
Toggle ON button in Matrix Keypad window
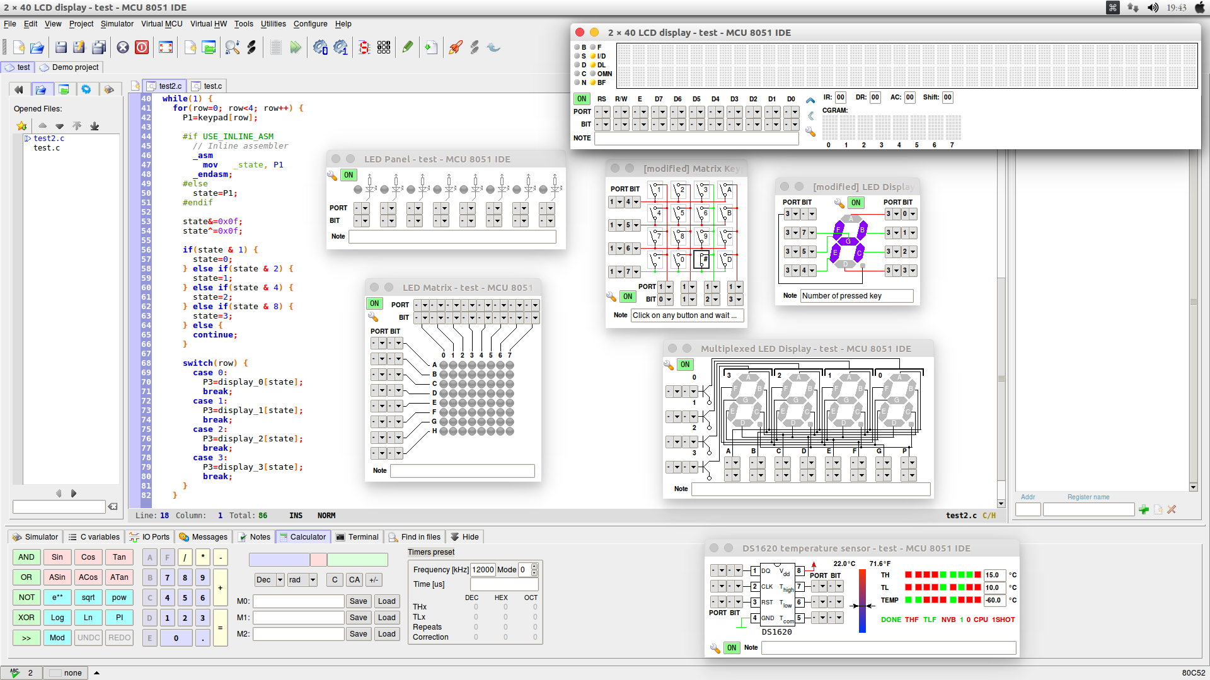coord(628,297)
